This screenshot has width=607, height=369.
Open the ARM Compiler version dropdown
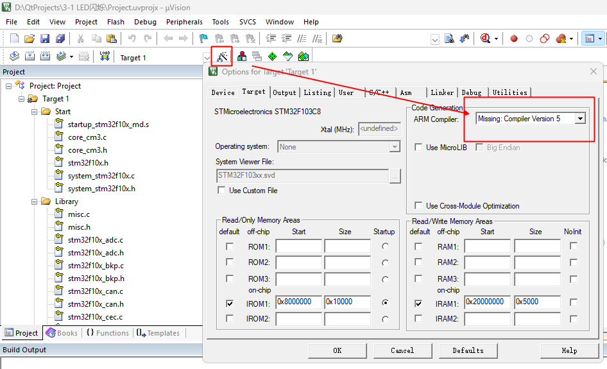click(580, 119)
